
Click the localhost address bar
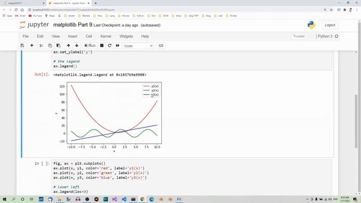(x=175, y=10)
